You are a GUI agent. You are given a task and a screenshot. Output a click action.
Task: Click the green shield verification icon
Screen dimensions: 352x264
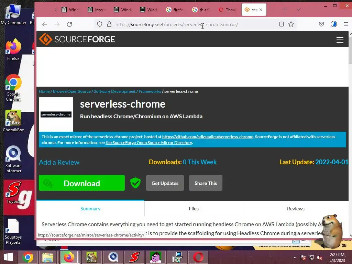pyautogui.click(x=135, y=183)
